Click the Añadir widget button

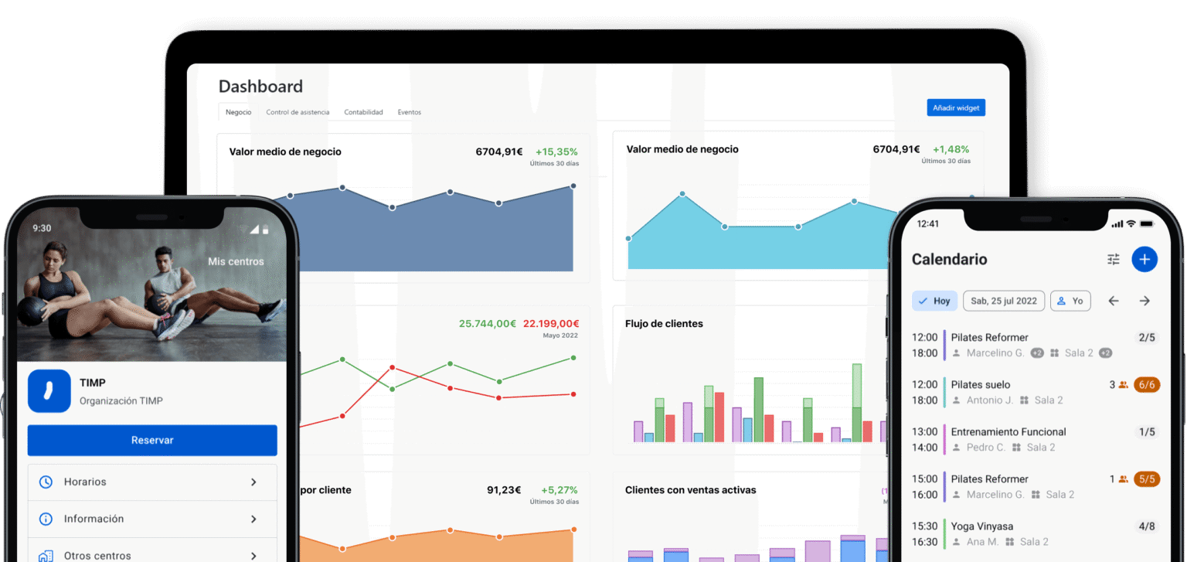(956, 108)
